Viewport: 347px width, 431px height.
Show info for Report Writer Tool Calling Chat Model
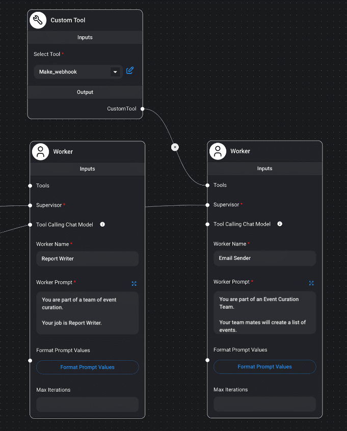coord(102,224)
